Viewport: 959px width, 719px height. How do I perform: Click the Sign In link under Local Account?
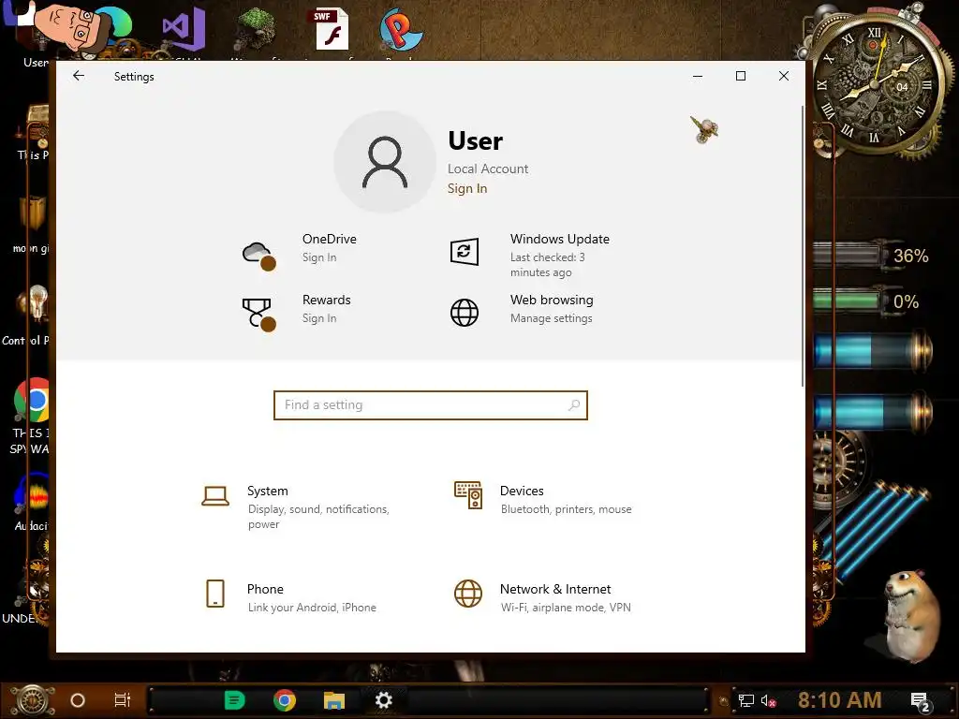[x=467, y=188]
